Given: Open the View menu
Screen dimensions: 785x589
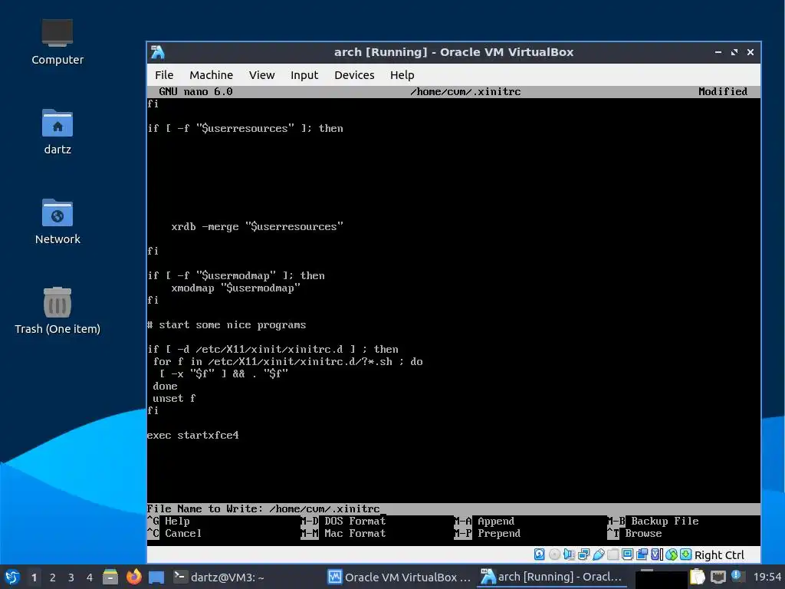Looking at the screenshot, I should pos(262,75).
